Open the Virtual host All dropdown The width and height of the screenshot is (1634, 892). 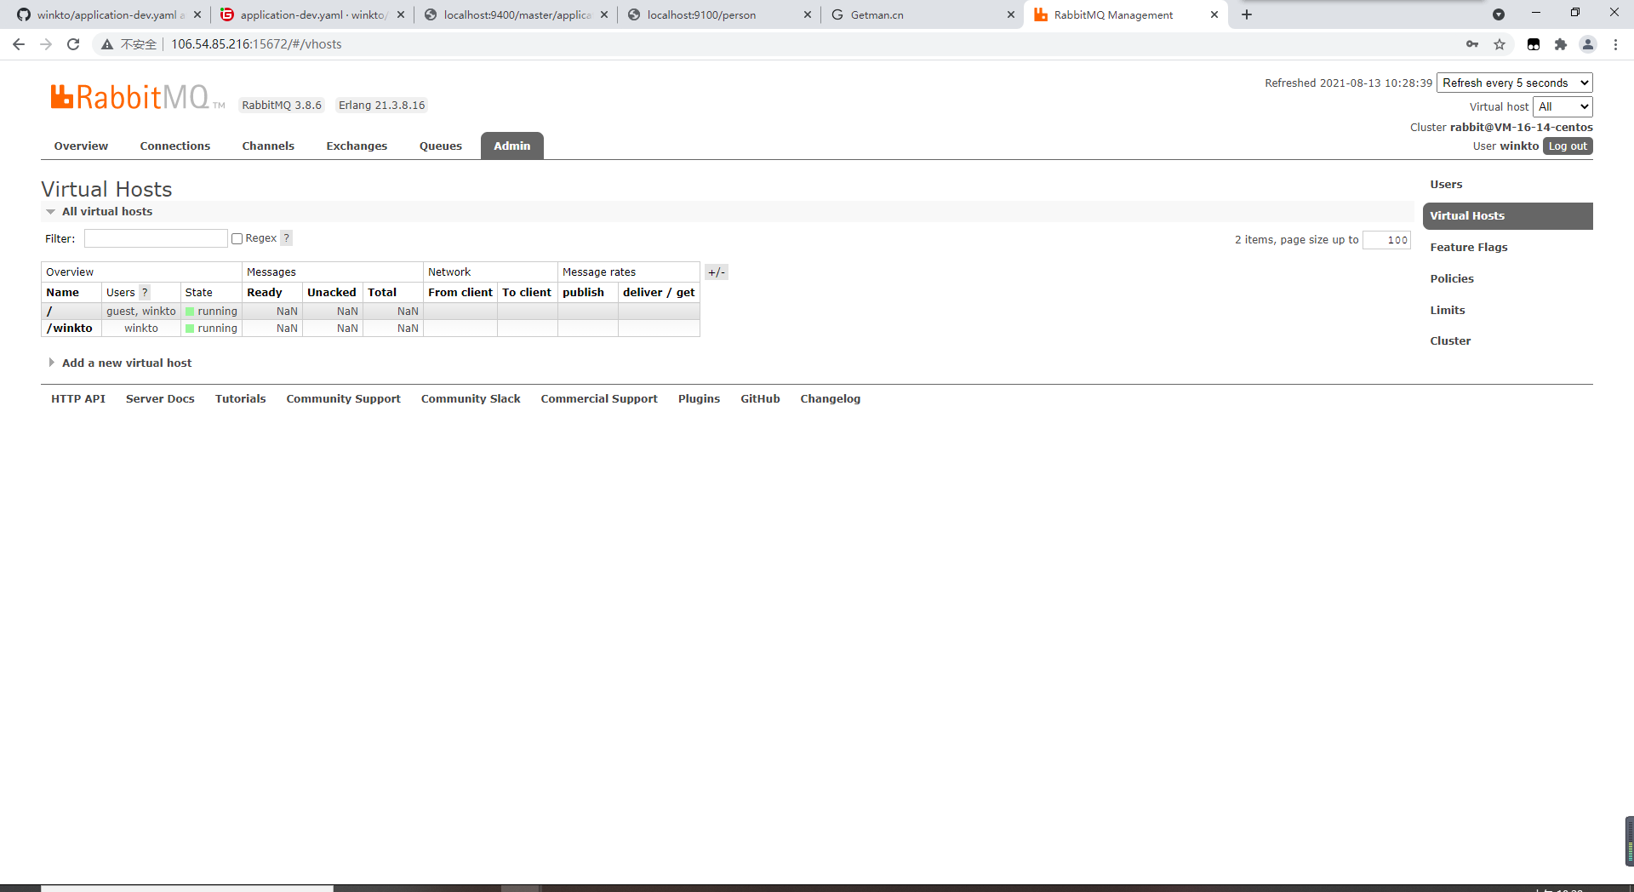tap(1563, 106)
